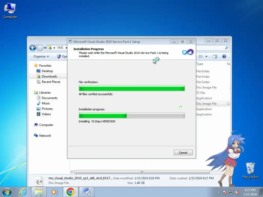Select the first File folder row
Viewport: 263px width, 197px height.
(x=213, y=71)
